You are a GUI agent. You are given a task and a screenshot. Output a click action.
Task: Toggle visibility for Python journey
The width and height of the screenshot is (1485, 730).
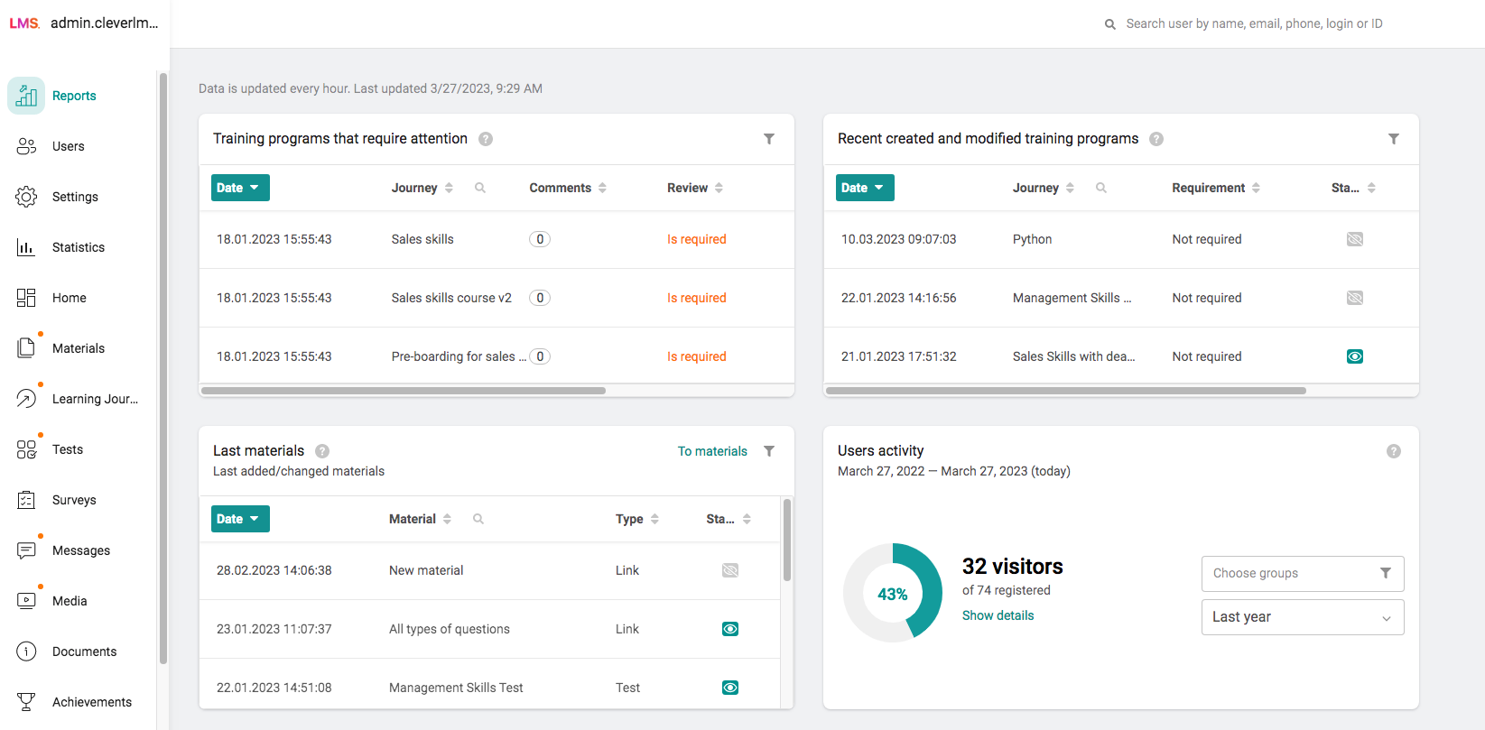[1355, 239]
